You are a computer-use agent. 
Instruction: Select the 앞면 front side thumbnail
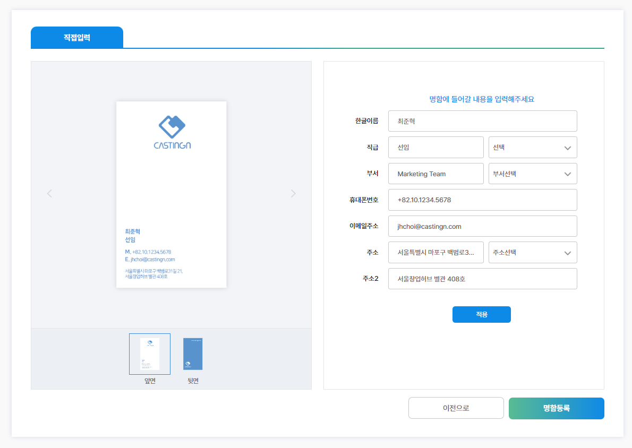pyautogui.click(x=150, y=354)
